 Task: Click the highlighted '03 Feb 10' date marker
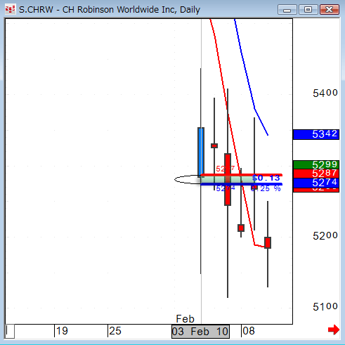[200, 332]
